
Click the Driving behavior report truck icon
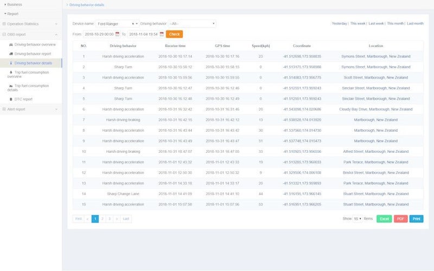(11, 54)
